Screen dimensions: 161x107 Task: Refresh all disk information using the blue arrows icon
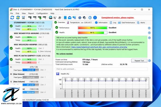point(12,18)
